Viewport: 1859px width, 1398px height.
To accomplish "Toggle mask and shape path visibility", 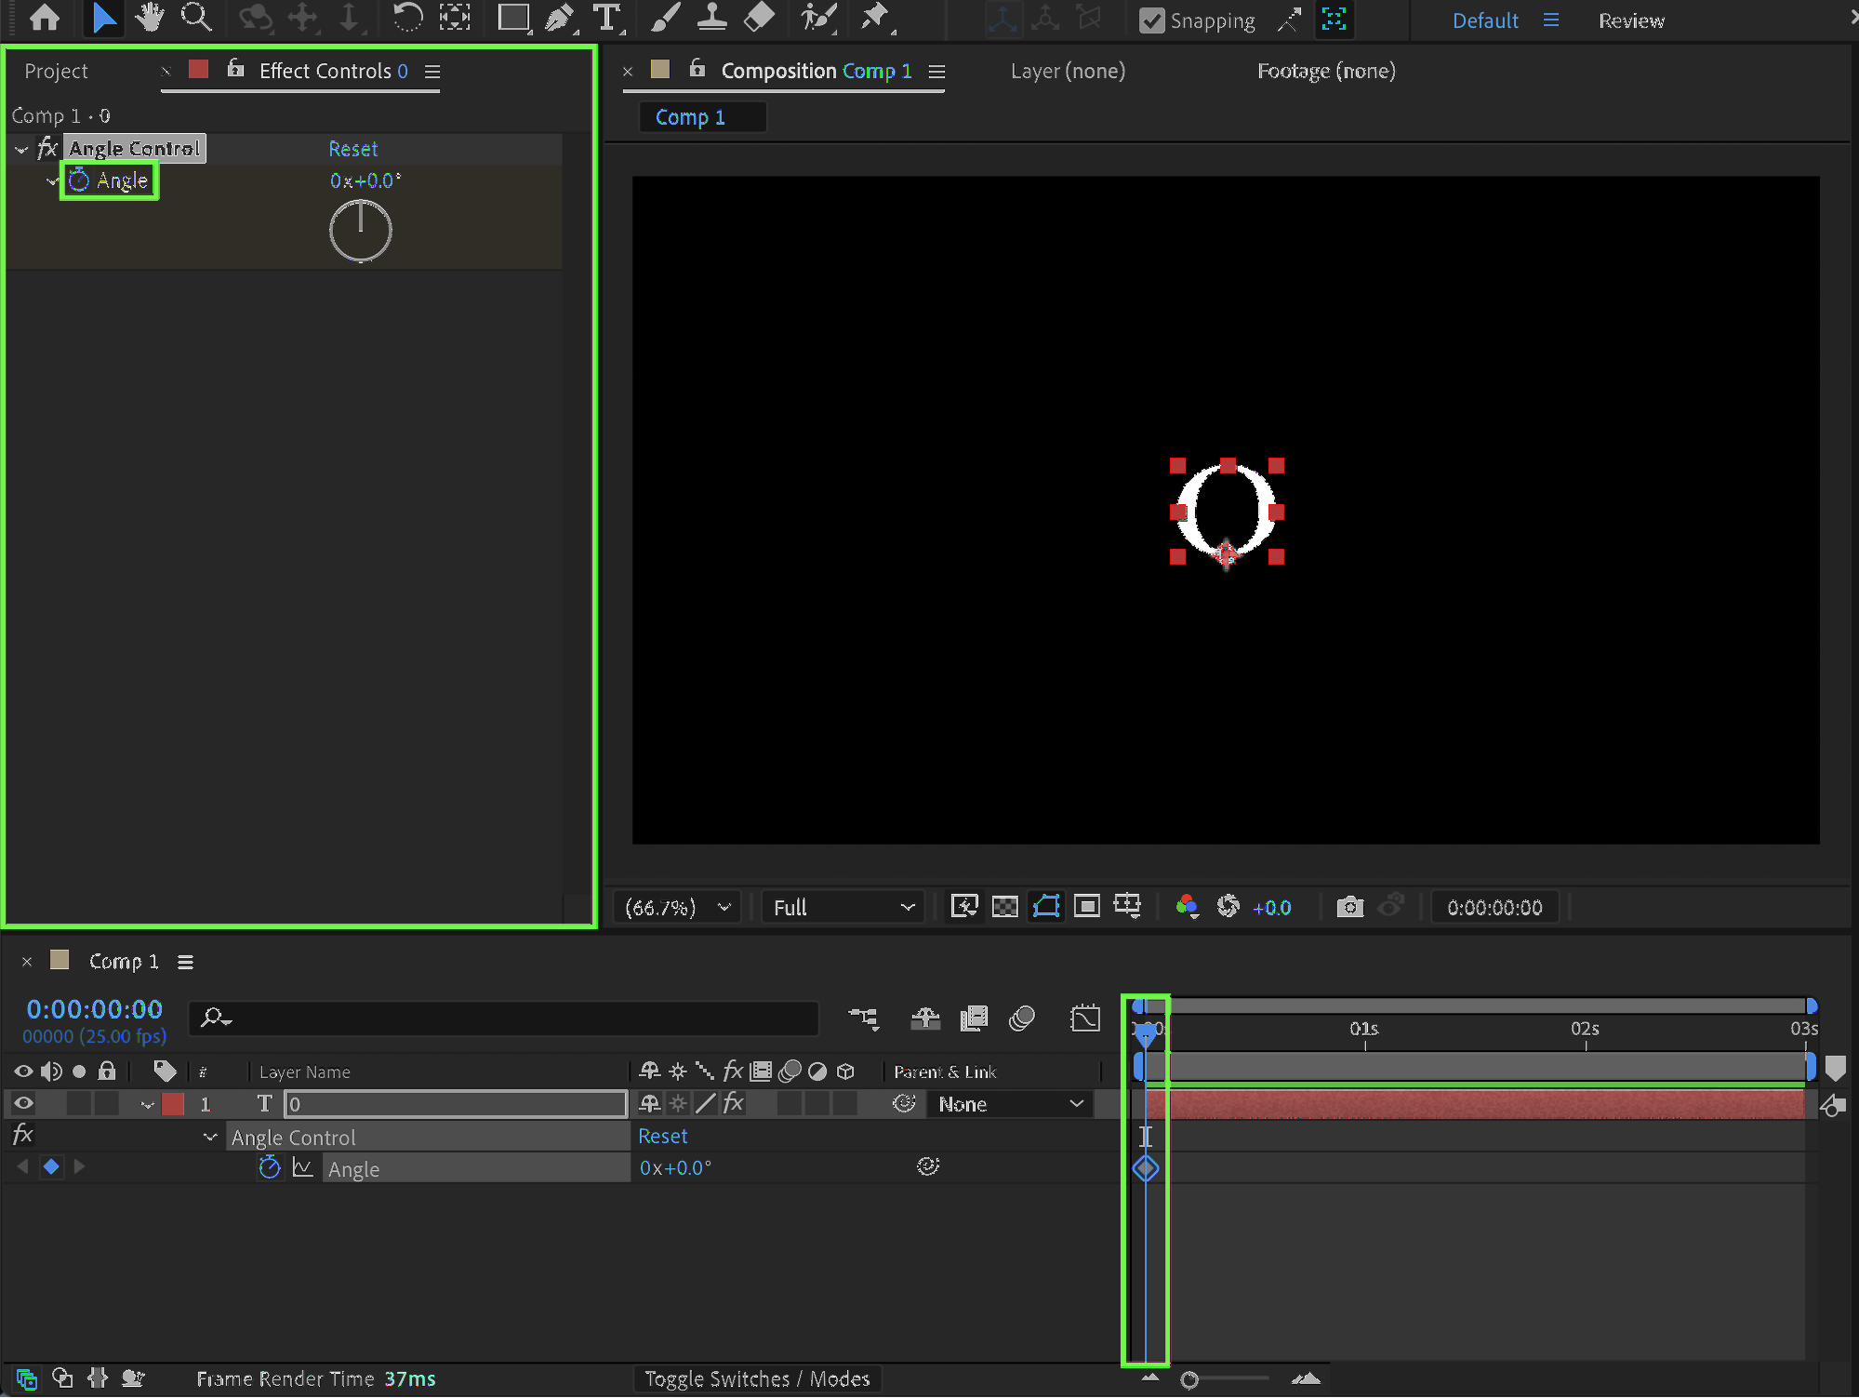I will point(1046,907).
